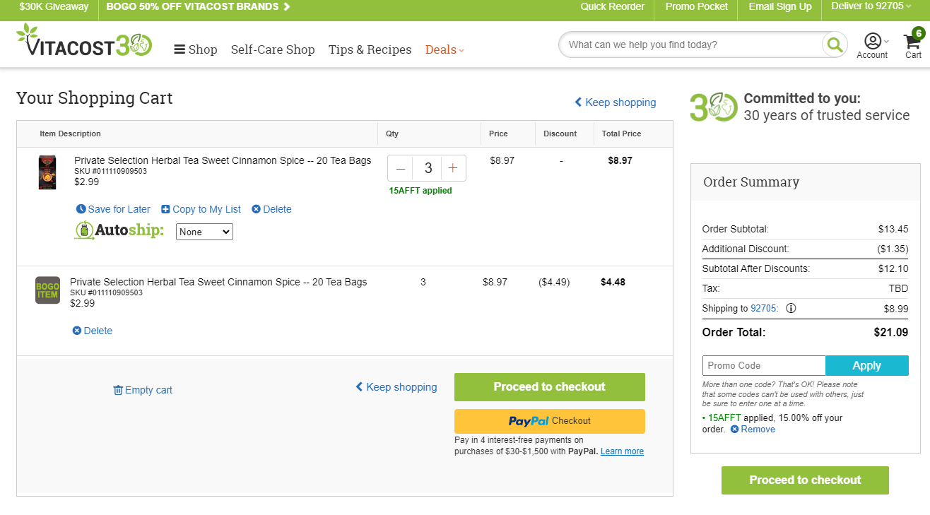Click the Autoship logo icon
The image size is (930, 515).
119,231
